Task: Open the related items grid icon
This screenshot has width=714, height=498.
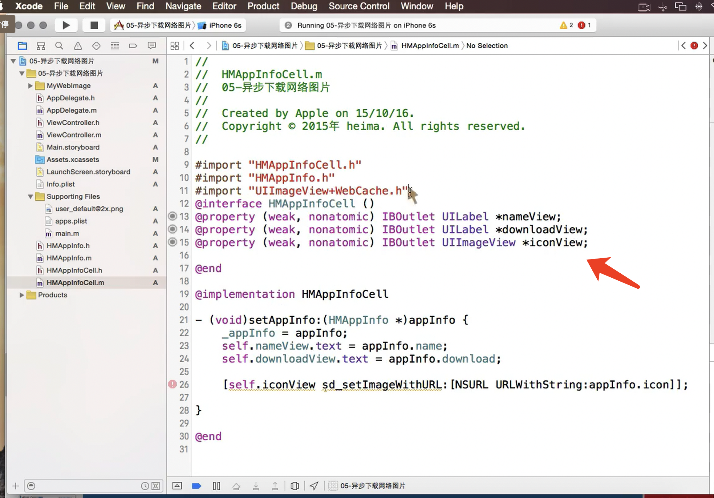Action: (175, 46)
